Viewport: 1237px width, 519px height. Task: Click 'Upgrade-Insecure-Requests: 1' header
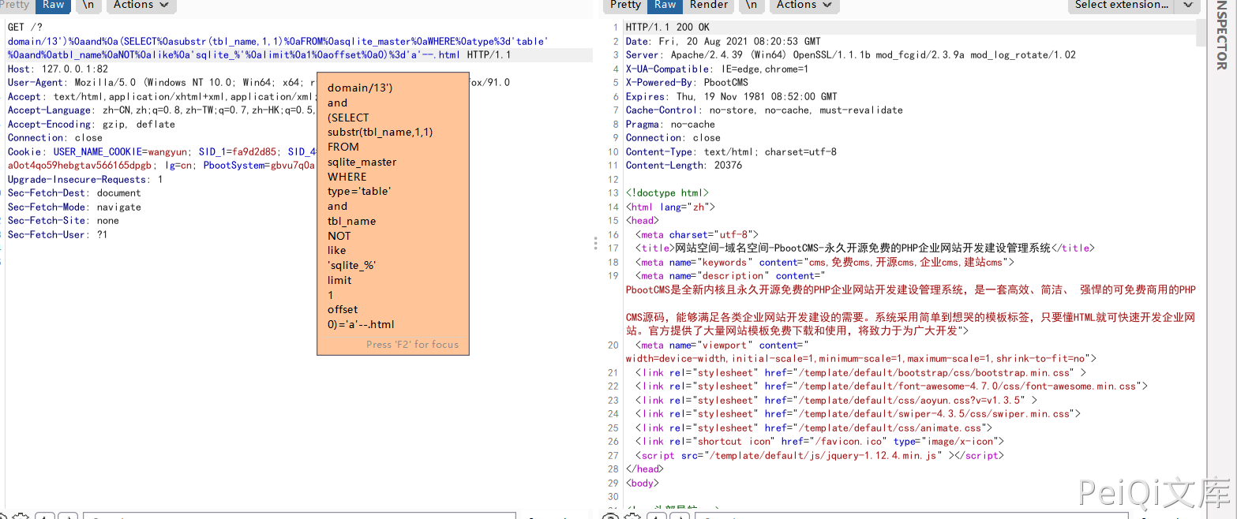tap(85, 179)
